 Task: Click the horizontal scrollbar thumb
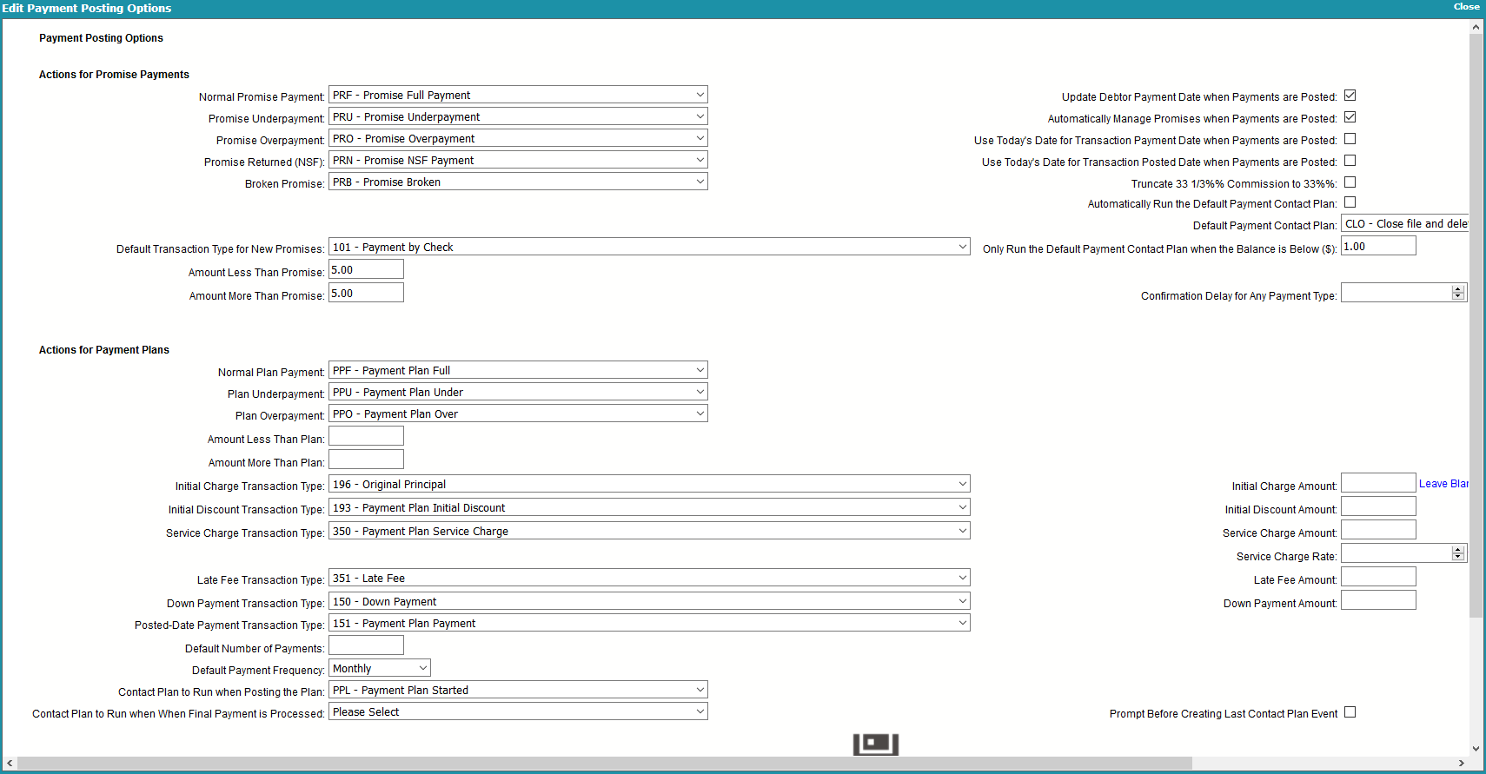click(x=605, y=764)
